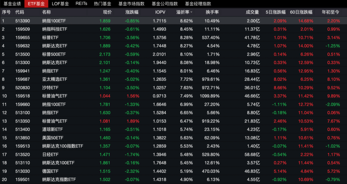Sort by 成交量 column header
This screenshot has height=184, width=347.
coord(252,13)
